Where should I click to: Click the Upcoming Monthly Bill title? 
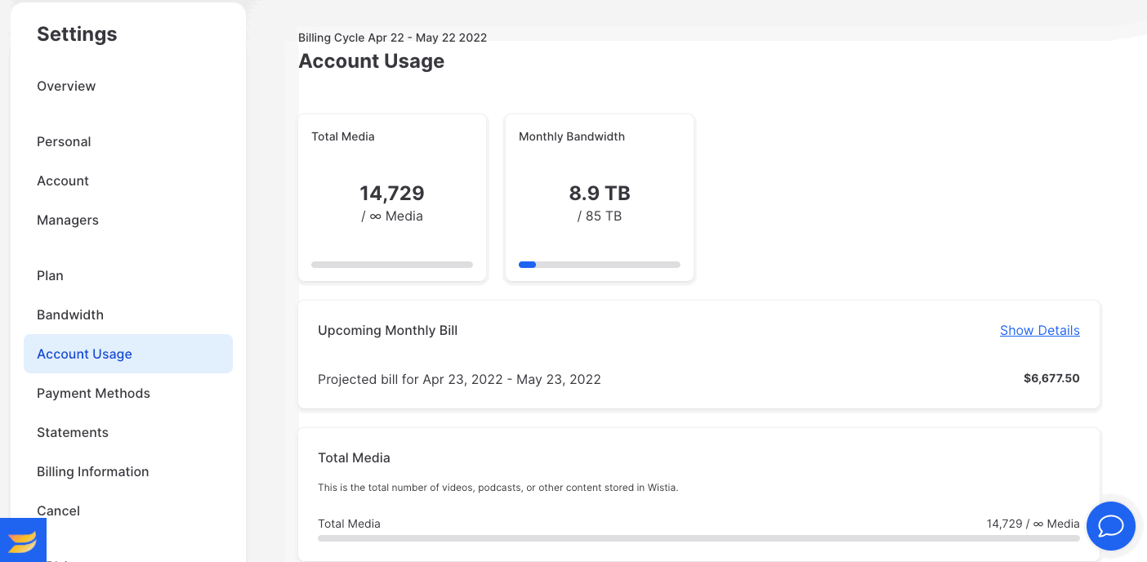pos(388,331)
